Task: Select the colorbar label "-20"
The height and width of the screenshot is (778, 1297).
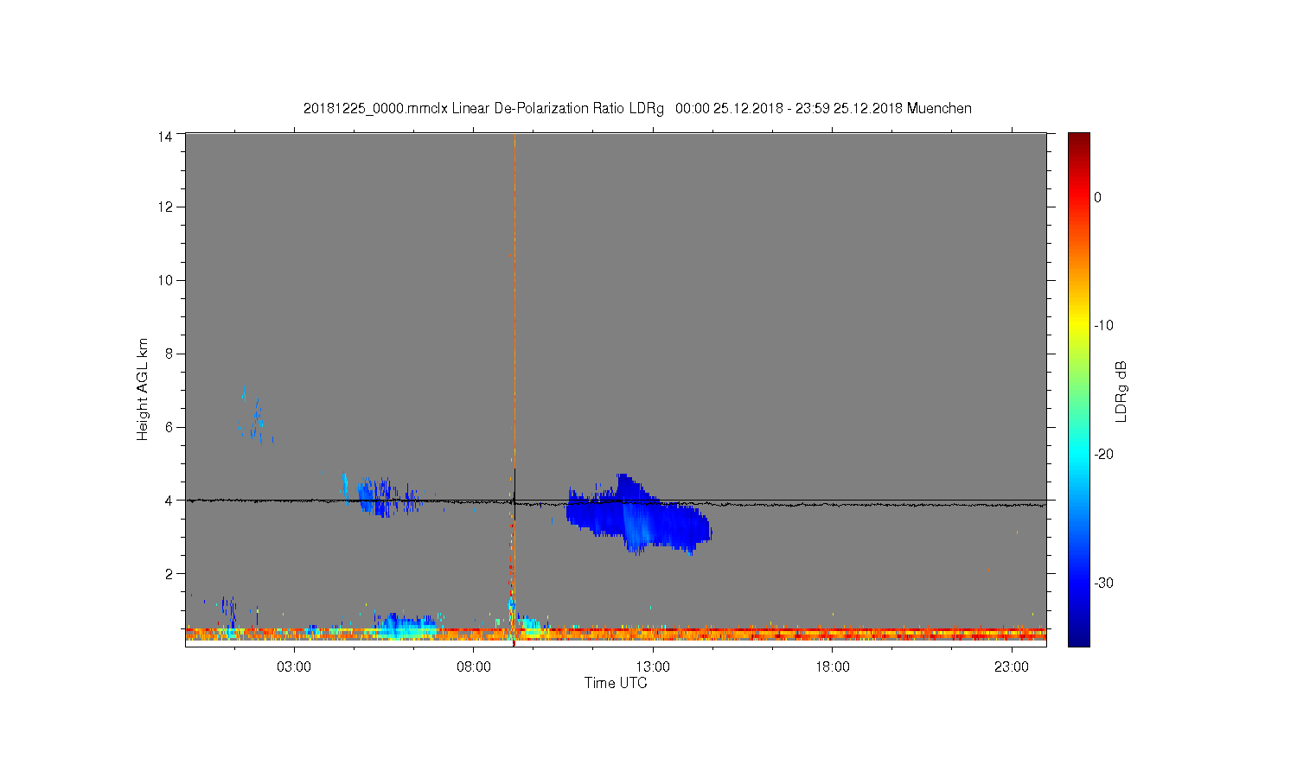Action: click(1103, 455)
